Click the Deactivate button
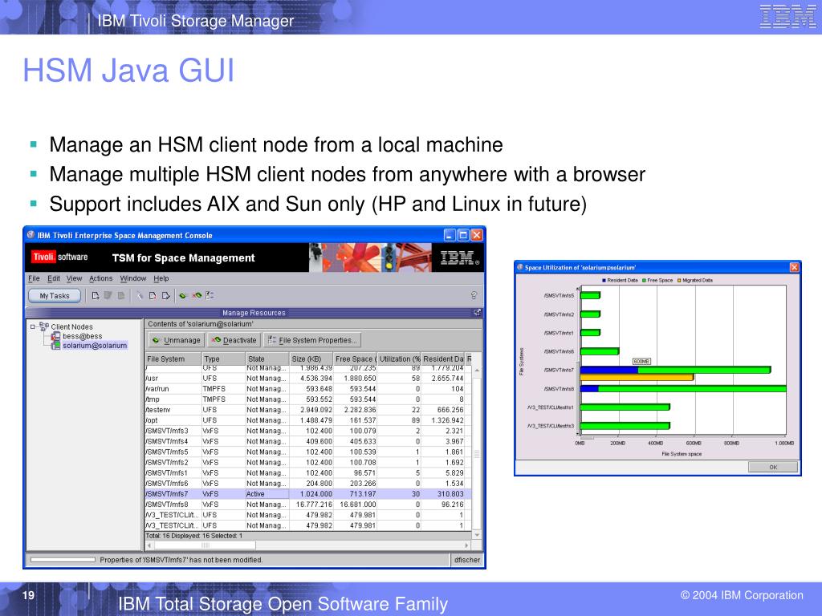This screenshot has height=616, width=822. click(234, 340)
